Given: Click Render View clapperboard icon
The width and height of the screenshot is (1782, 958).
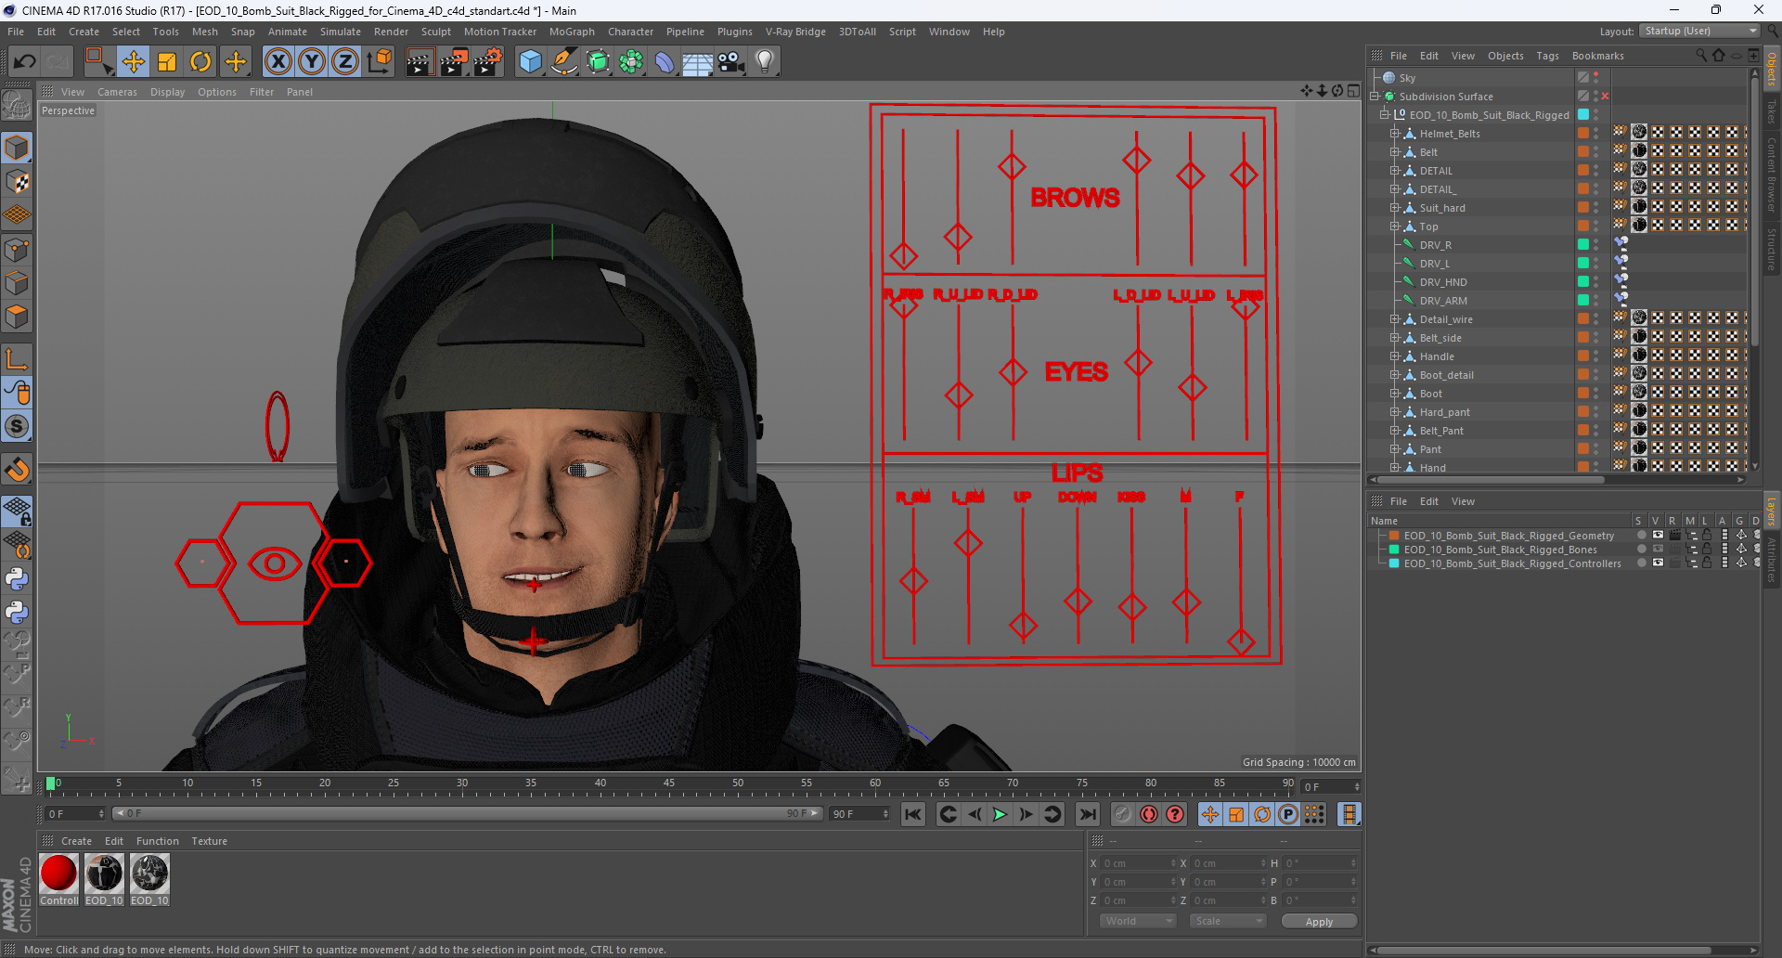Looking at the screenshot, I should tap(420, 62).
